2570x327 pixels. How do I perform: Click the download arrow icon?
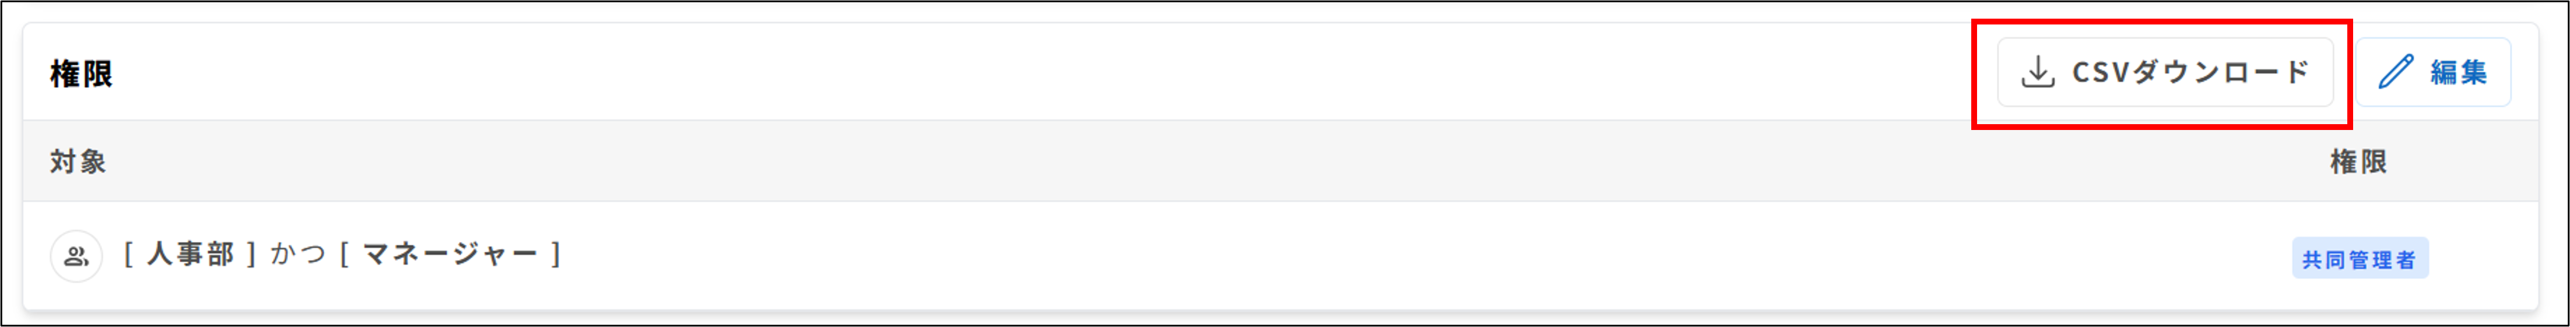2037,73
